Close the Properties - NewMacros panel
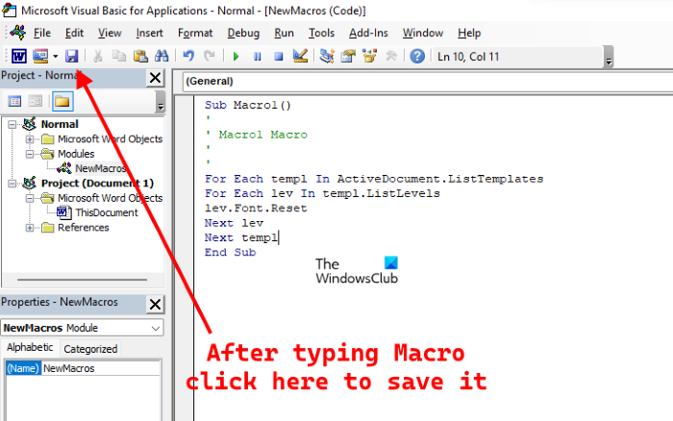The image size is (673, 421). click(x=155, y=305)
